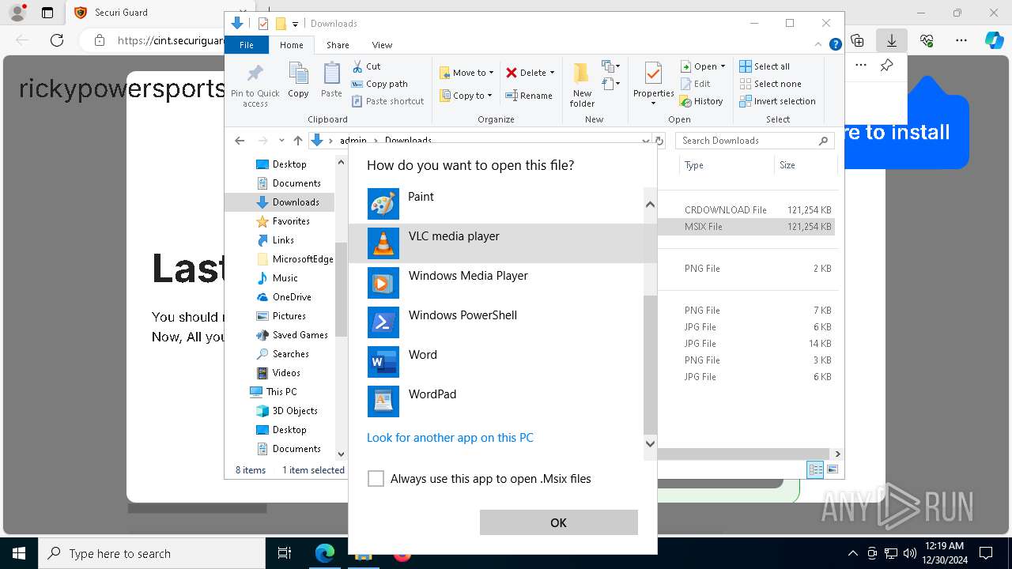The height and width of the screenshot is (569, 1012).
Task: Switch to large icons view layout
Action: click(x=832, y=469)
